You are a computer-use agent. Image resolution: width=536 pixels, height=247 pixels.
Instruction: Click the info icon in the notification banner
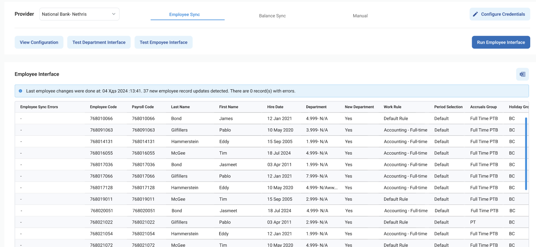pyautogui.click(x=21, y=91)
